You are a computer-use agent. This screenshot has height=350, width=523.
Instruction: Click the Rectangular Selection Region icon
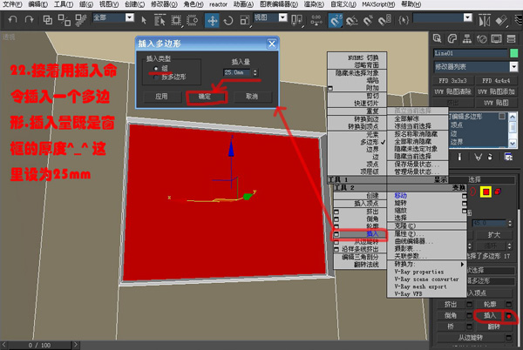176,21
